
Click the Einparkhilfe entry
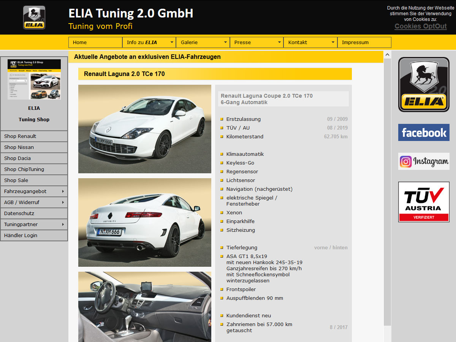click(241, 221)
